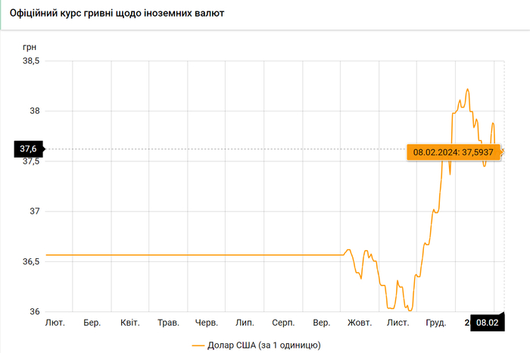Click the "Груд." month axis label

pos(436,323)
